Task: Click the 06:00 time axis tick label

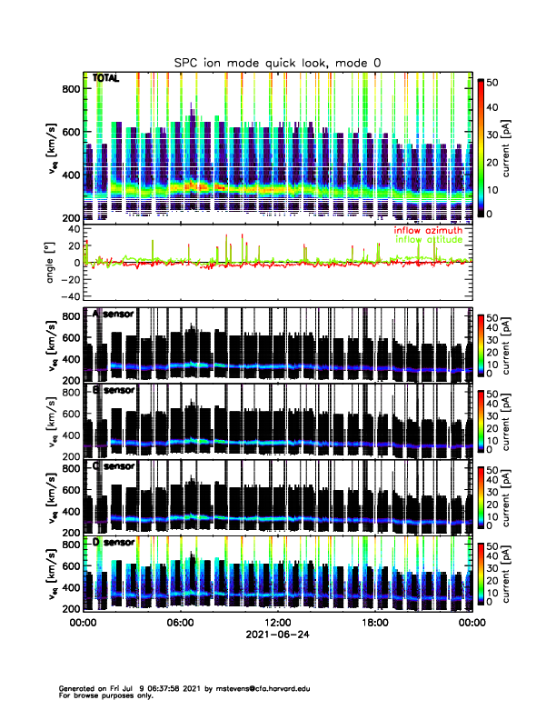Action: point(180,623)
